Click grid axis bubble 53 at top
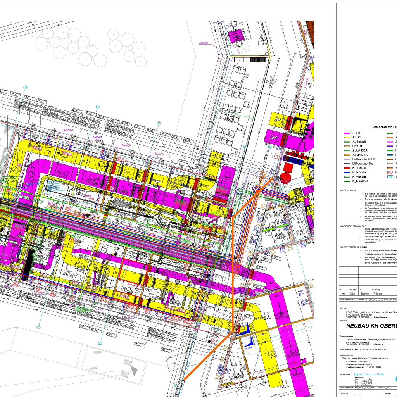The height and width of the screenshot is (397, 397). pos(97,106)
